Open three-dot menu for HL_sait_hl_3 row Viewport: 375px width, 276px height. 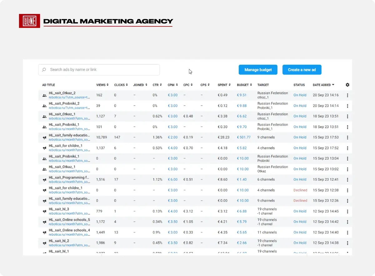click(347, 211)
